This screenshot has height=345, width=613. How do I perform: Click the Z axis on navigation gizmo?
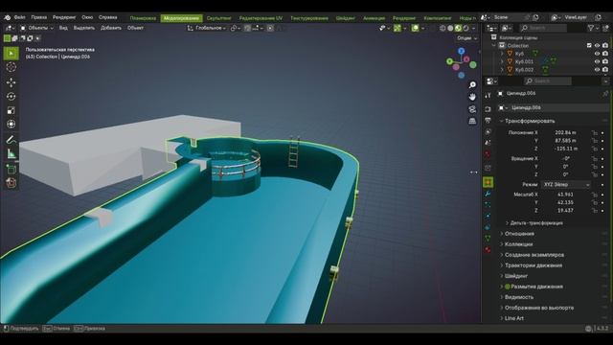462,51
